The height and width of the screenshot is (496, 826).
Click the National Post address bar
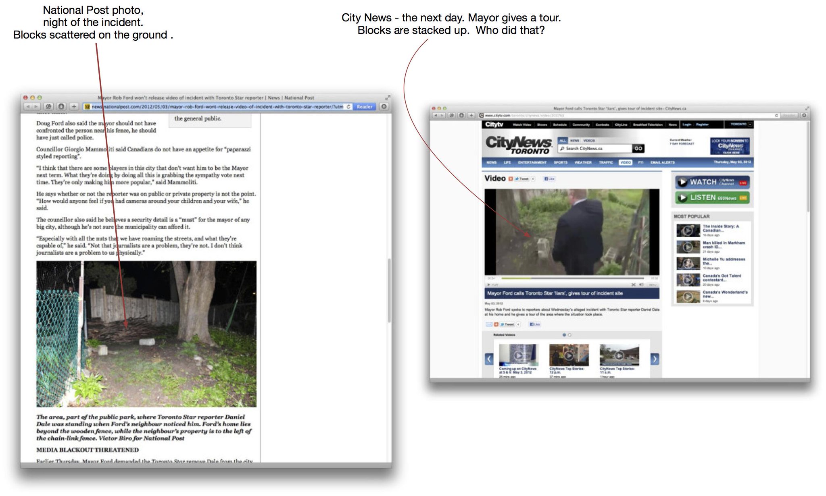[218, 107]
